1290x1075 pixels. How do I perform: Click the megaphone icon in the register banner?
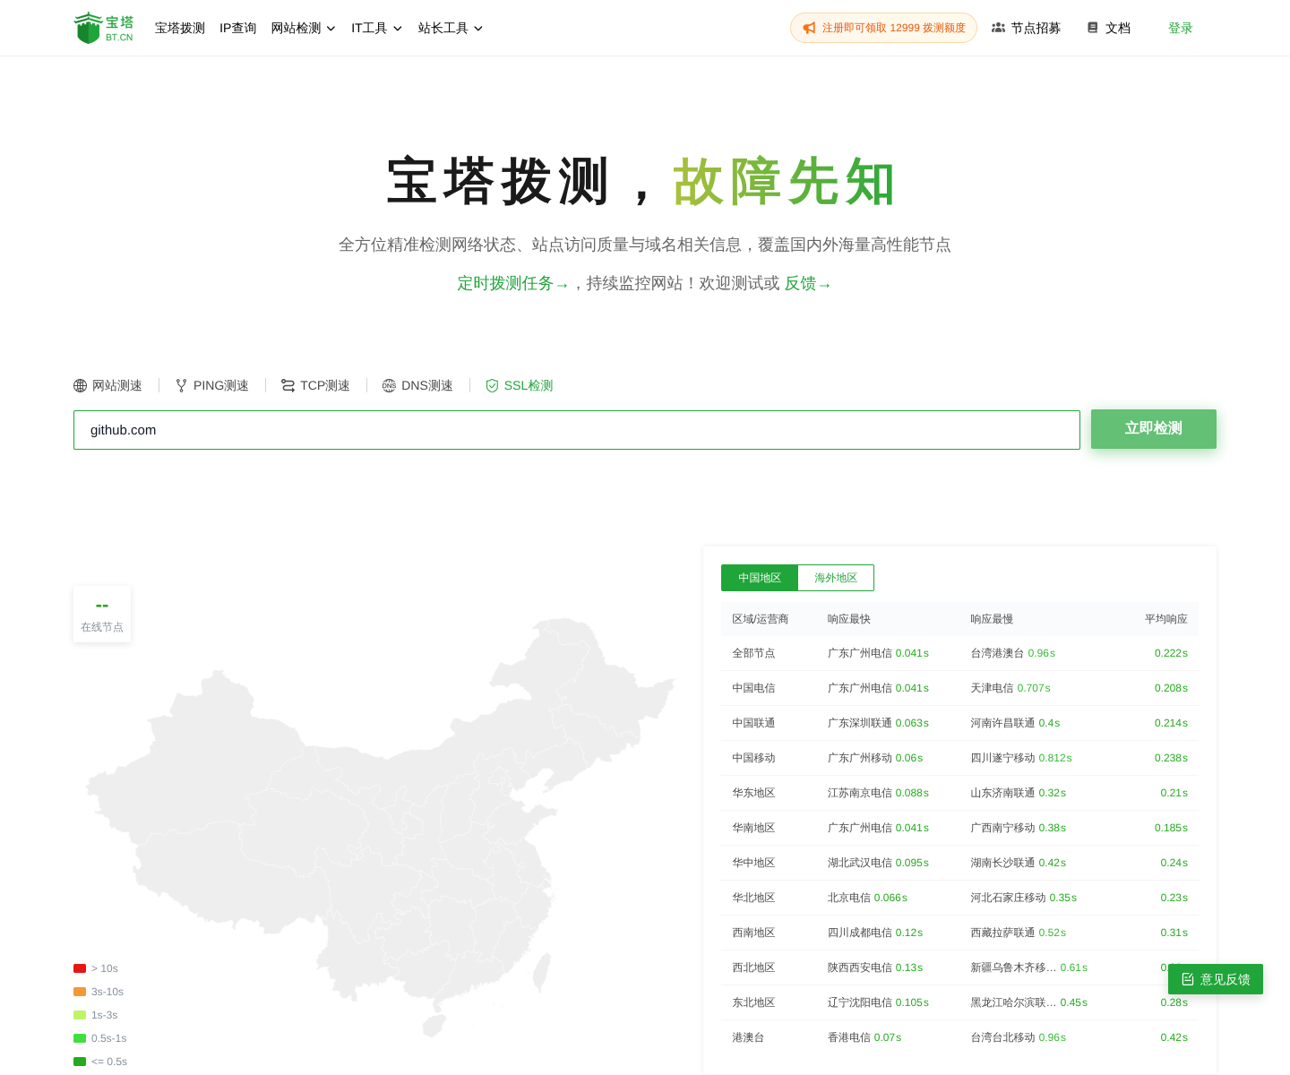(810, 28)
